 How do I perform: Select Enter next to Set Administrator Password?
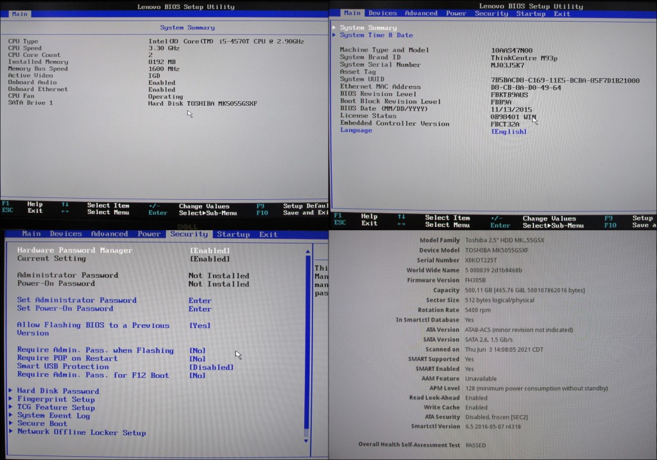[x=200, y=300]
